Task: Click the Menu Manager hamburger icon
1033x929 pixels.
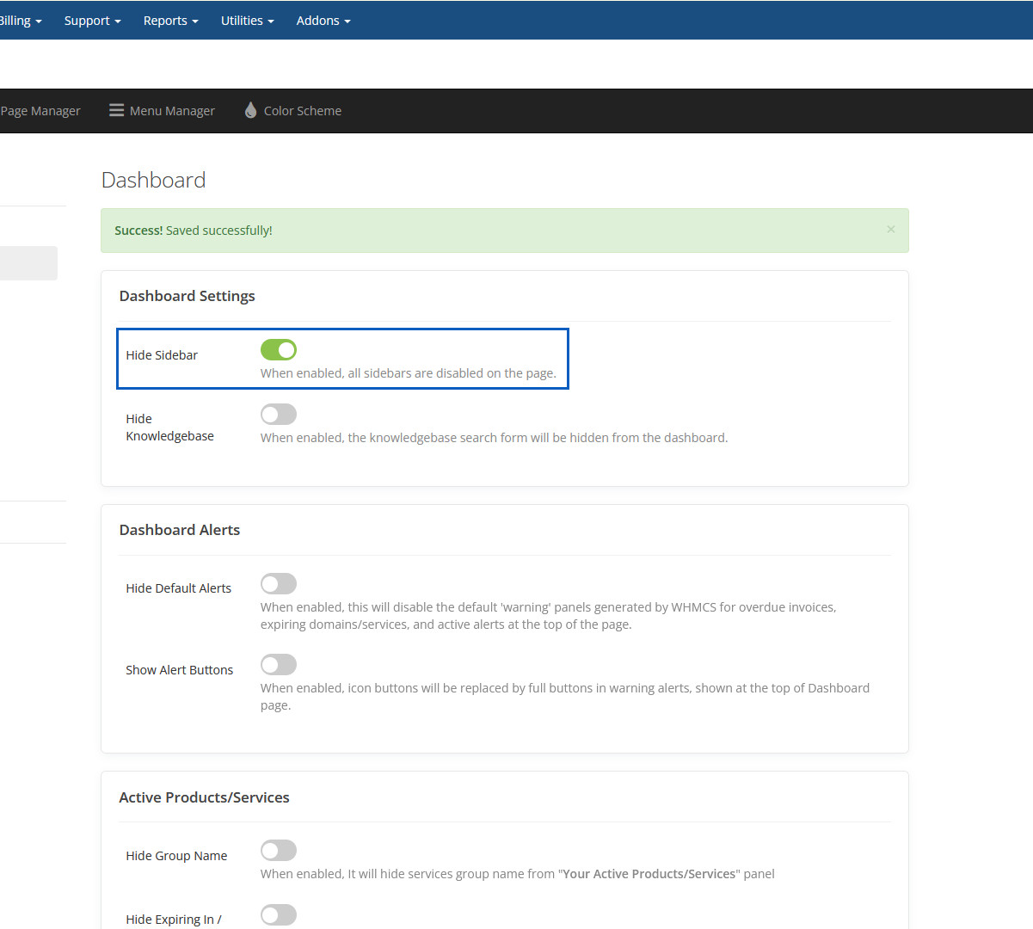Action: tap(116, 110)
